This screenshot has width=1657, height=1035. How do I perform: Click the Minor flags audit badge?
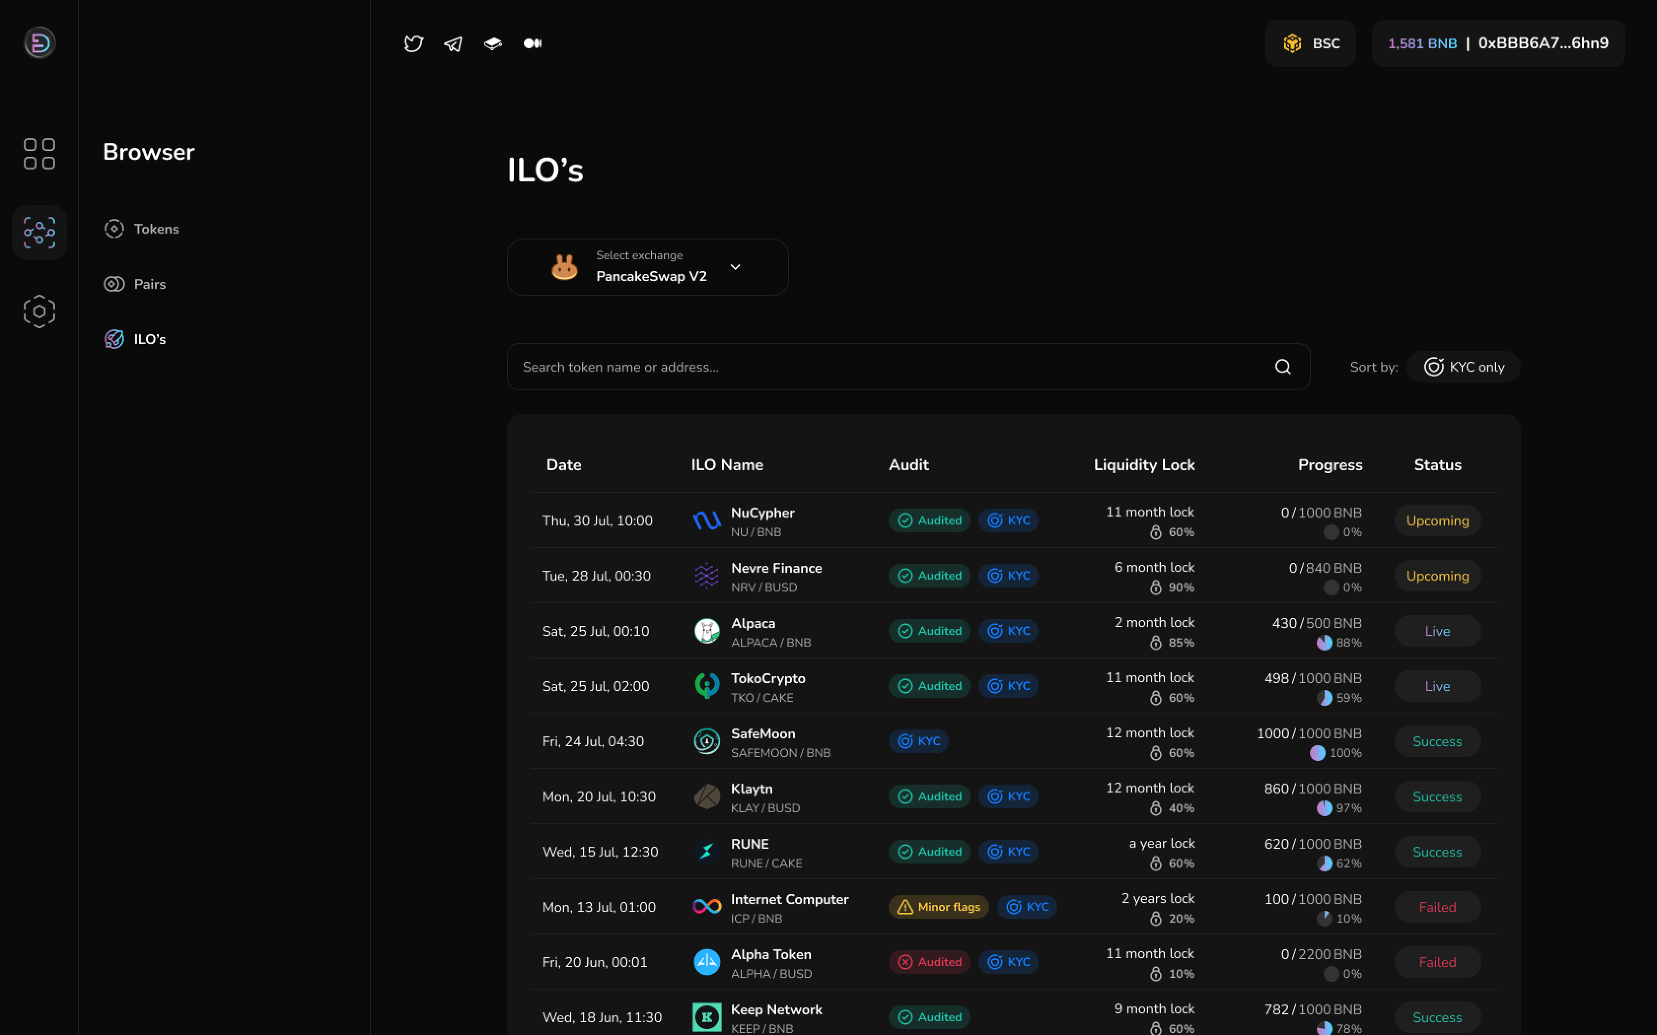(x=939, y=907)
